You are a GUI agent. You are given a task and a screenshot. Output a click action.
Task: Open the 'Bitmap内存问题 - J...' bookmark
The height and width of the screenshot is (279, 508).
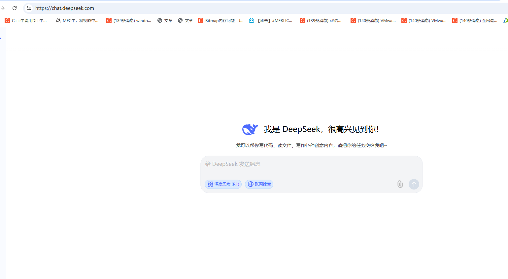[x=221, y=20]
